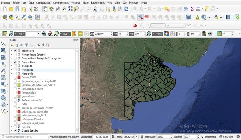Enable snapping magnet icon
This screenshot has width=241, height=140.
135,25
